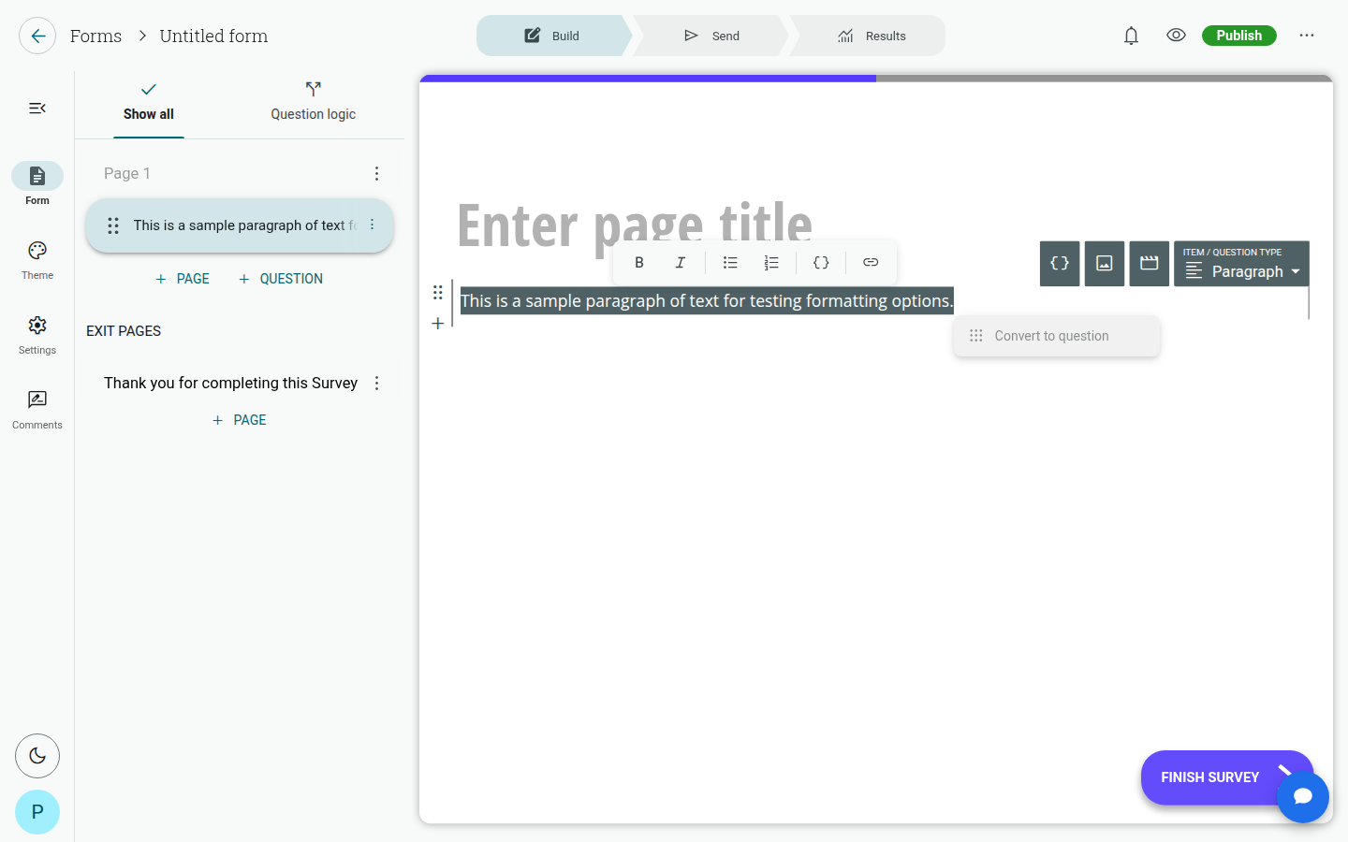Open the chat support bubble

click(x=1303, y=797)
